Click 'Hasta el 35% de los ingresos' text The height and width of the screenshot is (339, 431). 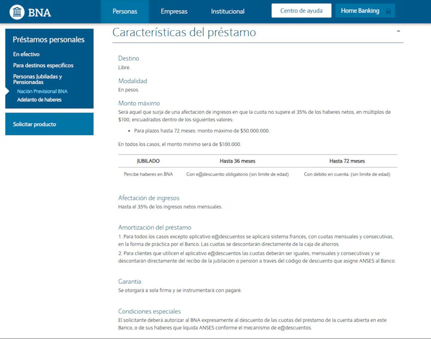pos(170,207)
